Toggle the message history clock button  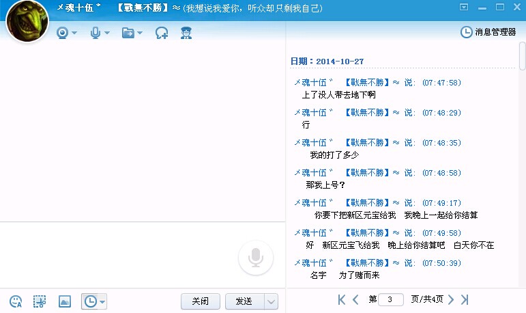pos(90,301)
